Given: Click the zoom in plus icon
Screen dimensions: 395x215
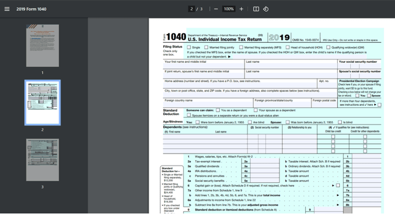Looking at the screenshot, I should tap(241, 9).
